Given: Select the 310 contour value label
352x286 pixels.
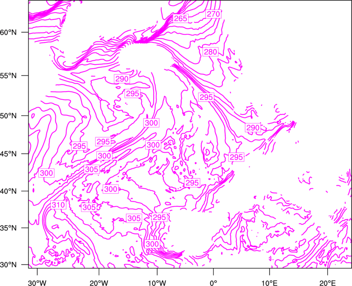Looking at the screenshot, I should (59, 205).
